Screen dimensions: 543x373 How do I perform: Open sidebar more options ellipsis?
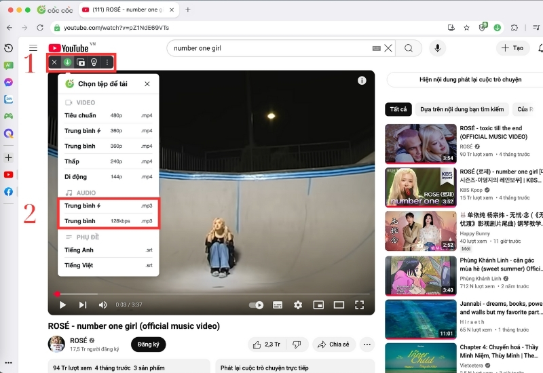point(9,363)
